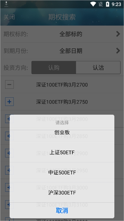Choose 创业板 from the list
Image resolution: width=124 pixels, height=221 pixels.
(x=62, y=132)
